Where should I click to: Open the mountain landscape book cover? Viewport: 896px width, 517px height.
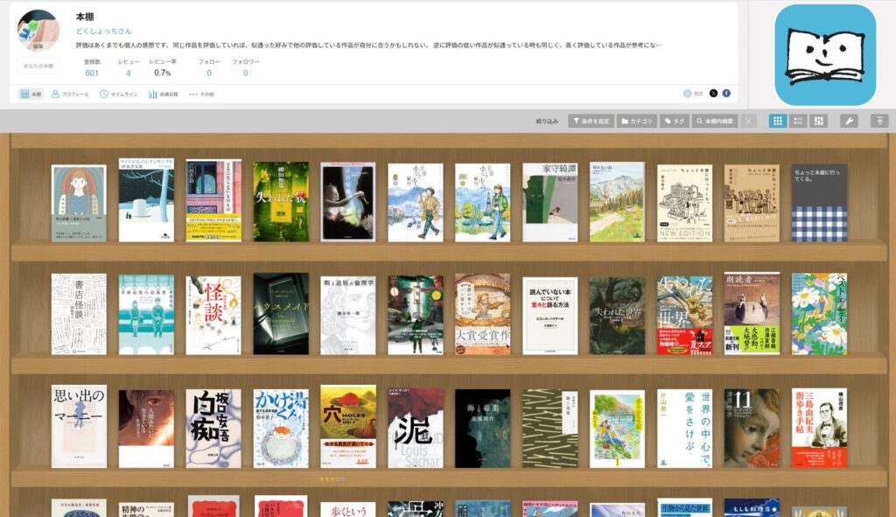[617, 202]
